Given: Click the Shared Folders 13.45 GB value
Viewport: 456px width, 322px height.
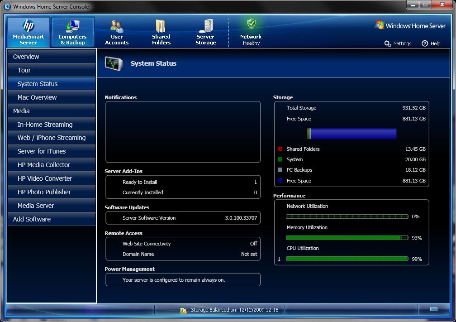Looking at the screenshot, I should [415, 149].
